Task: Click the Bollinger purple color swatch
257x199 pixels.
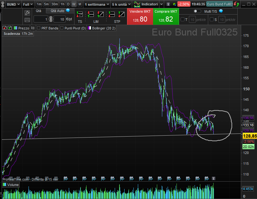Action: 89,28
